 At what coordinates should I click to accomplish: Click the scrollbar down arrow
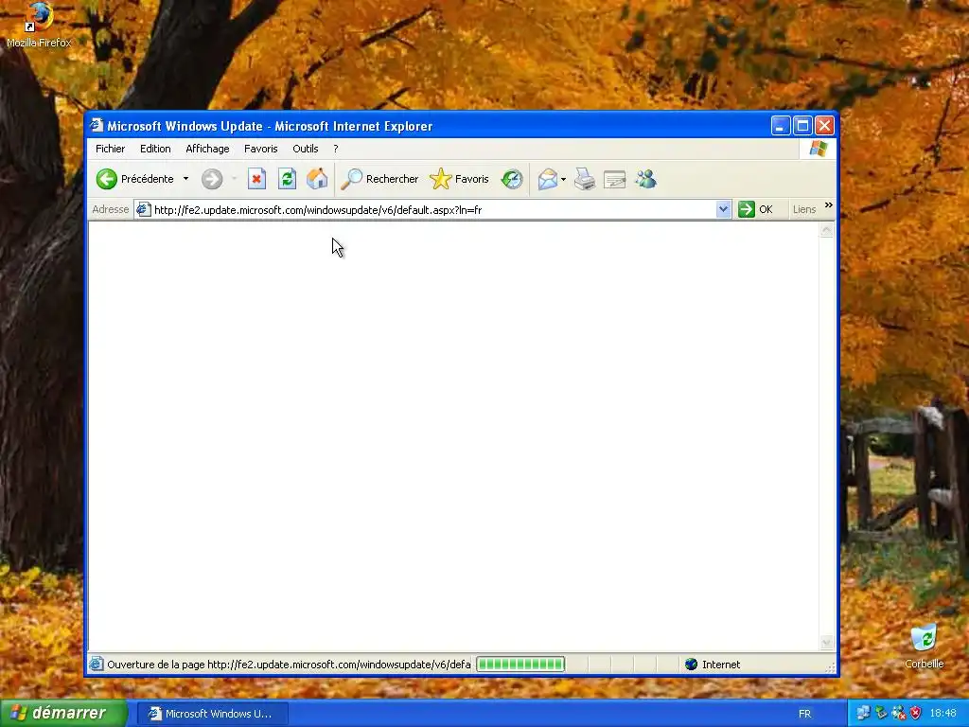point(826,643)
